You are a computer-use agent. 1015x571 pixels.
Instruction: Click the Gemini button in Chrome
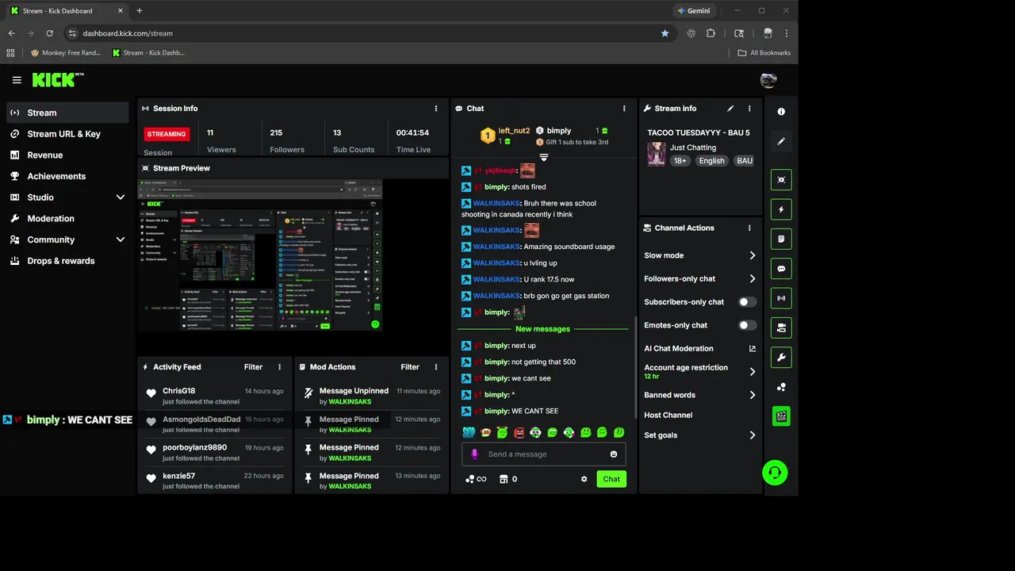click(x=695, y=11)
